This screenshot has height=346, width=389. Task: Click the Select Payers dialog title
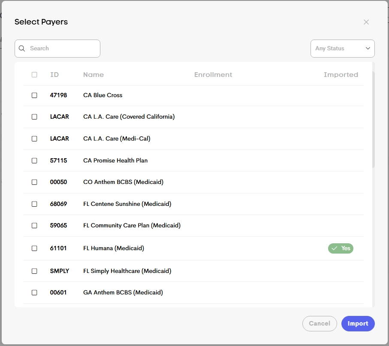(x=41, y=22)
